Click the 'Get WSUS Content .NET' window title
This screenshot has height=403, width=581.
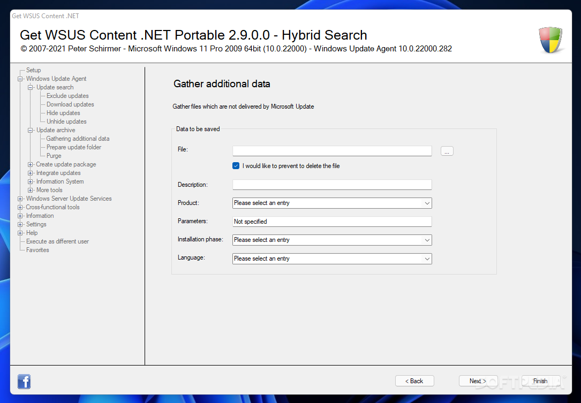45,16
